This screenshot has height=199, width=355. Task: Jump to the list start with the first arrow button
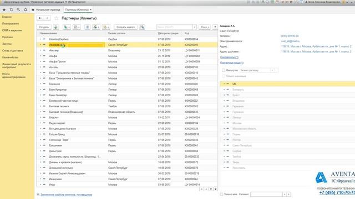pos(201,189)
